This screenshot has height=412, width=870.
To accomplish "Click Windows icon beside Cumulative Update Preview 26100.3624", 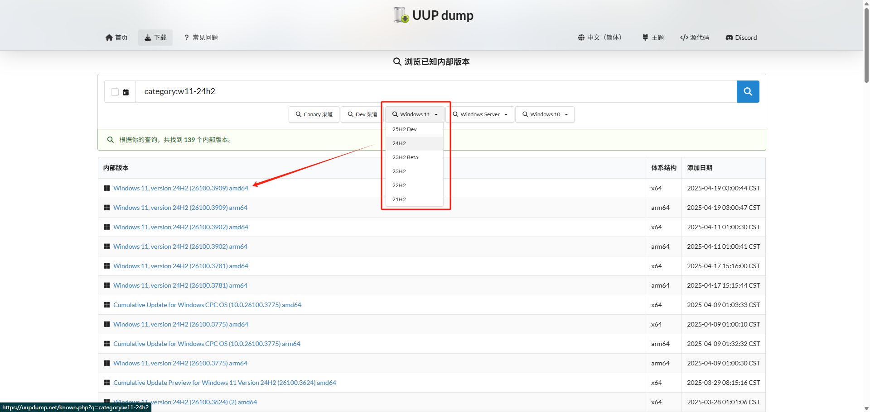I will point(107,383).
